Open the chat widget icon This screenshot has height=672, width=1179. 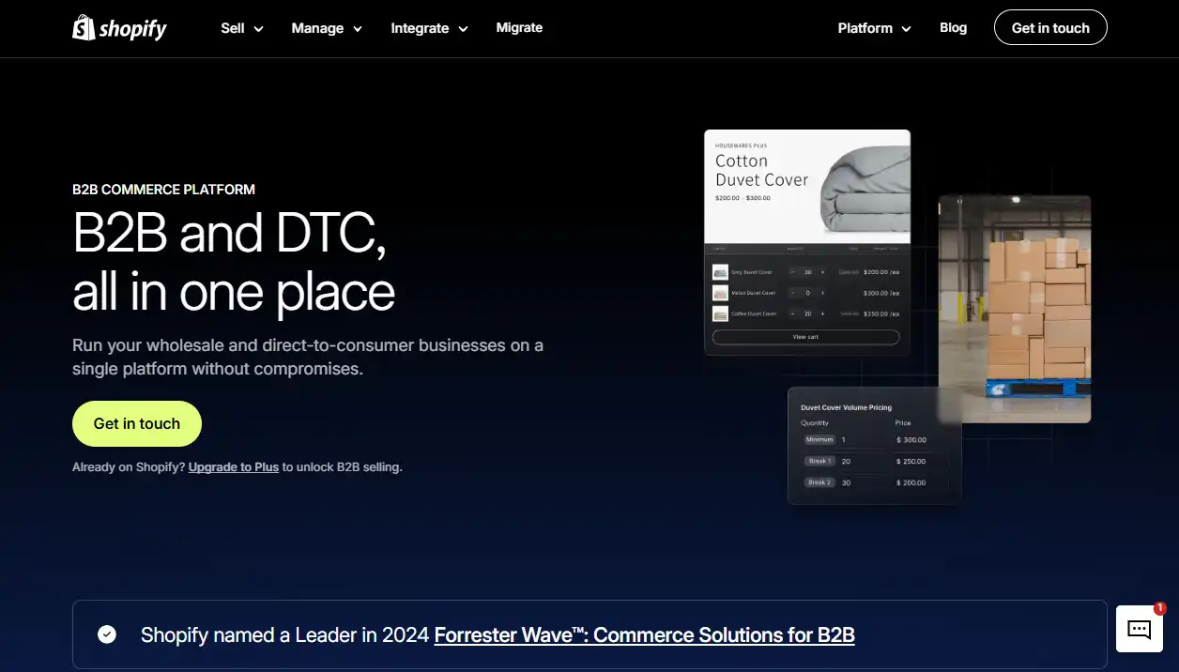tap(1140, 629)
